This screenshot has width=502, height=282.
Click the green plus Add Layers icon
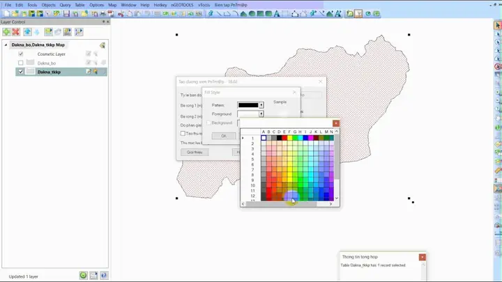(x=6, y=32)
